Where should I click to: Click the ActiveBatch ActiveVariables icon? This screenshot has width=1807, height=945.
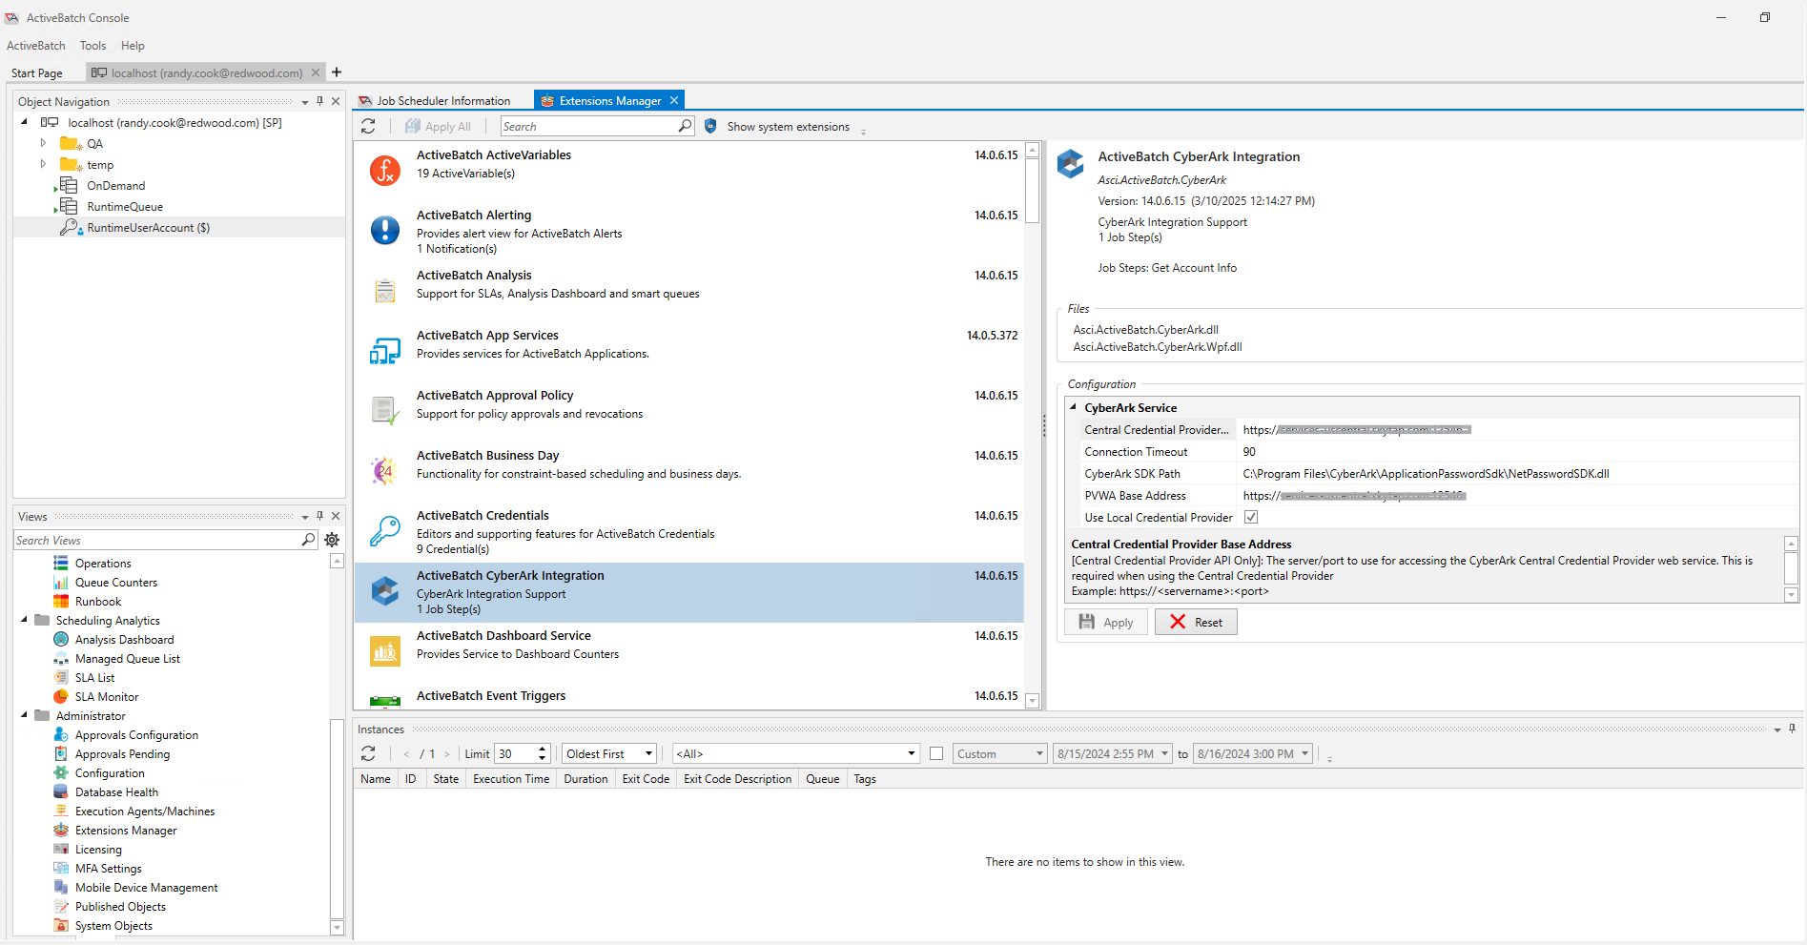pos(384,171)
